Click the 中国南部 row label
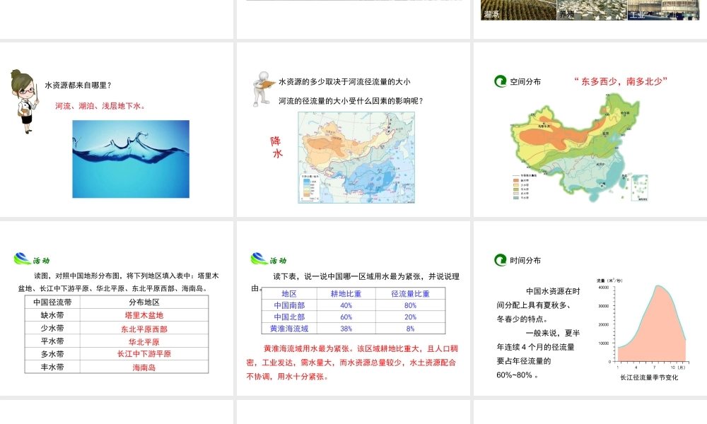The width and height of the screenshot is (707, 424). coord(289,305)
